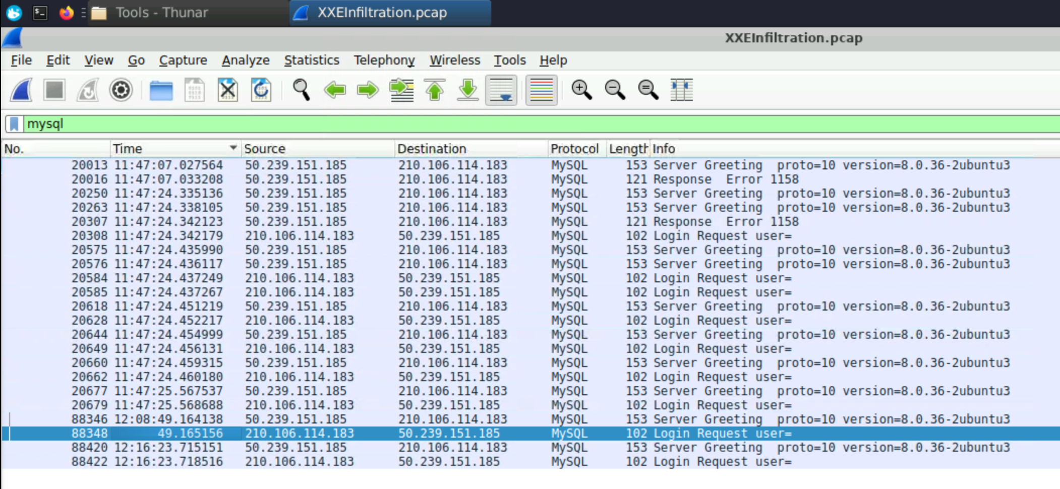Open the Edit menu

click(x=58, y=60)
